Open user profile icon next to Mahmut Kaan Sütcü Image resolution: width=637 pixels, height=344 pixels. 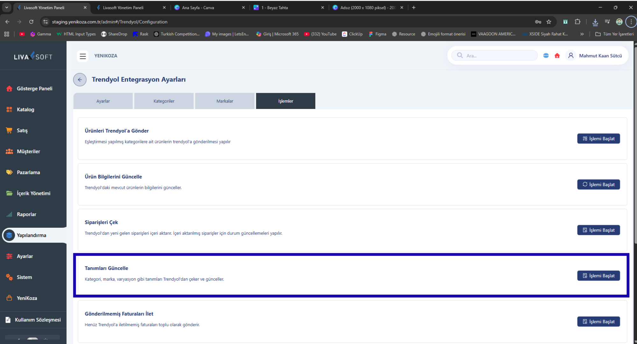coord(571,56)
